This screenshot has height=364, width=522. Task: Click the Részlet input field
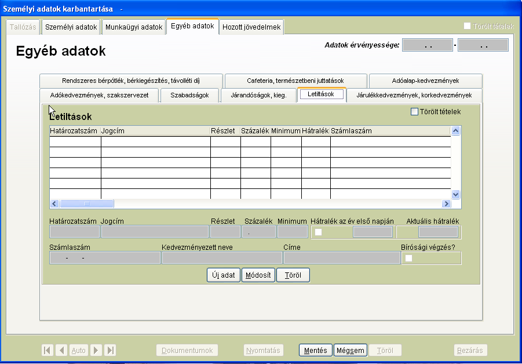(225, 232)
